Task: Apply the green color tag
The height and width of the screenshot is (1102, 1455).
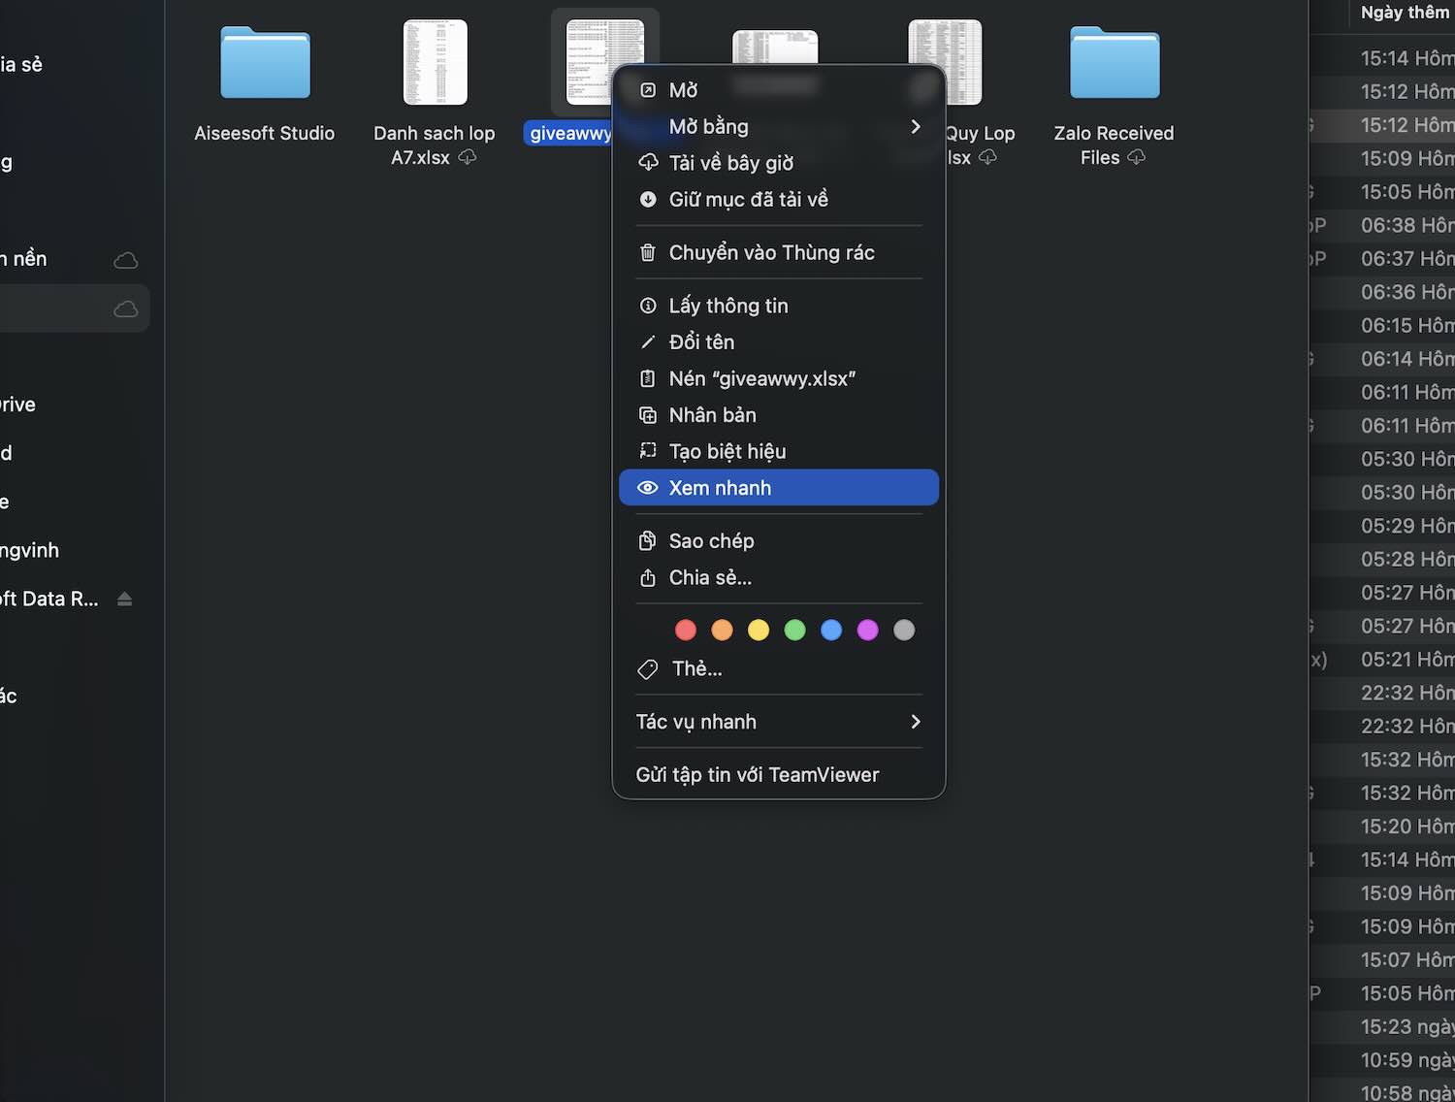Action: [794, 631]
